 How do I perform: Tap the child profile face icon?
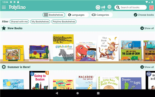click(98, 7)
